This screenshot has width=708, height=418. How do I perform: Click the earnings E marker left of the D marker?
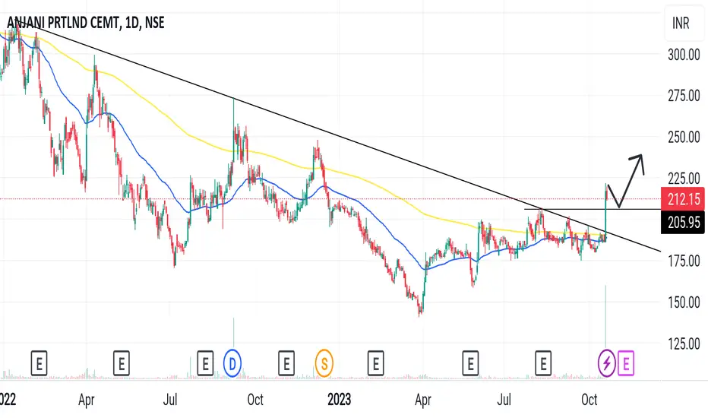205,363
